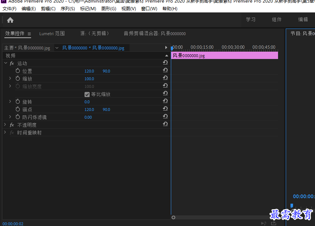Click the 00:00:00:02 timecode at bottom left
The width and height of the screenshot is (315, 226).
(x=13, y=224)
